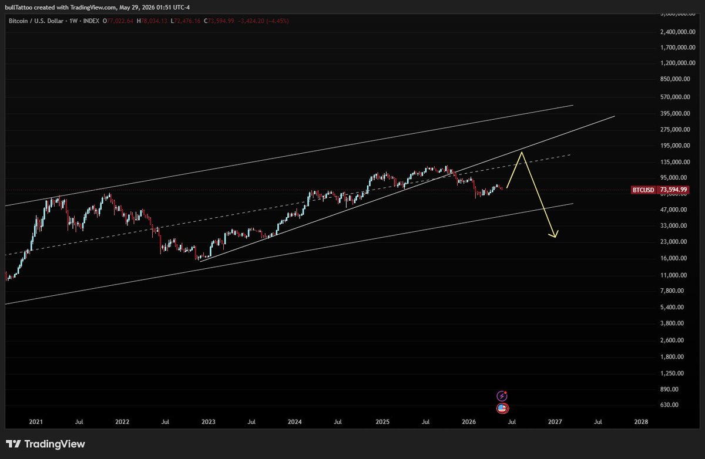
Task: Click the 2021 label on the time axis
Action: pos(36,421)
